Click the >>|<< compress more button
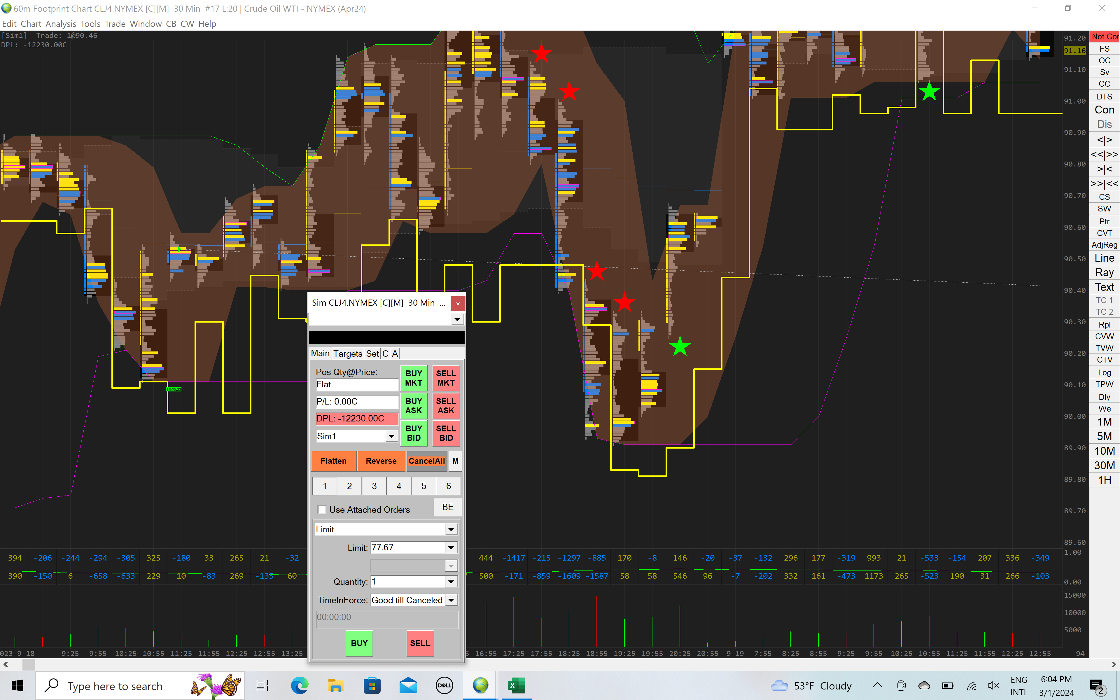Screen dimensions: 1120x700 click(1104, 184)
